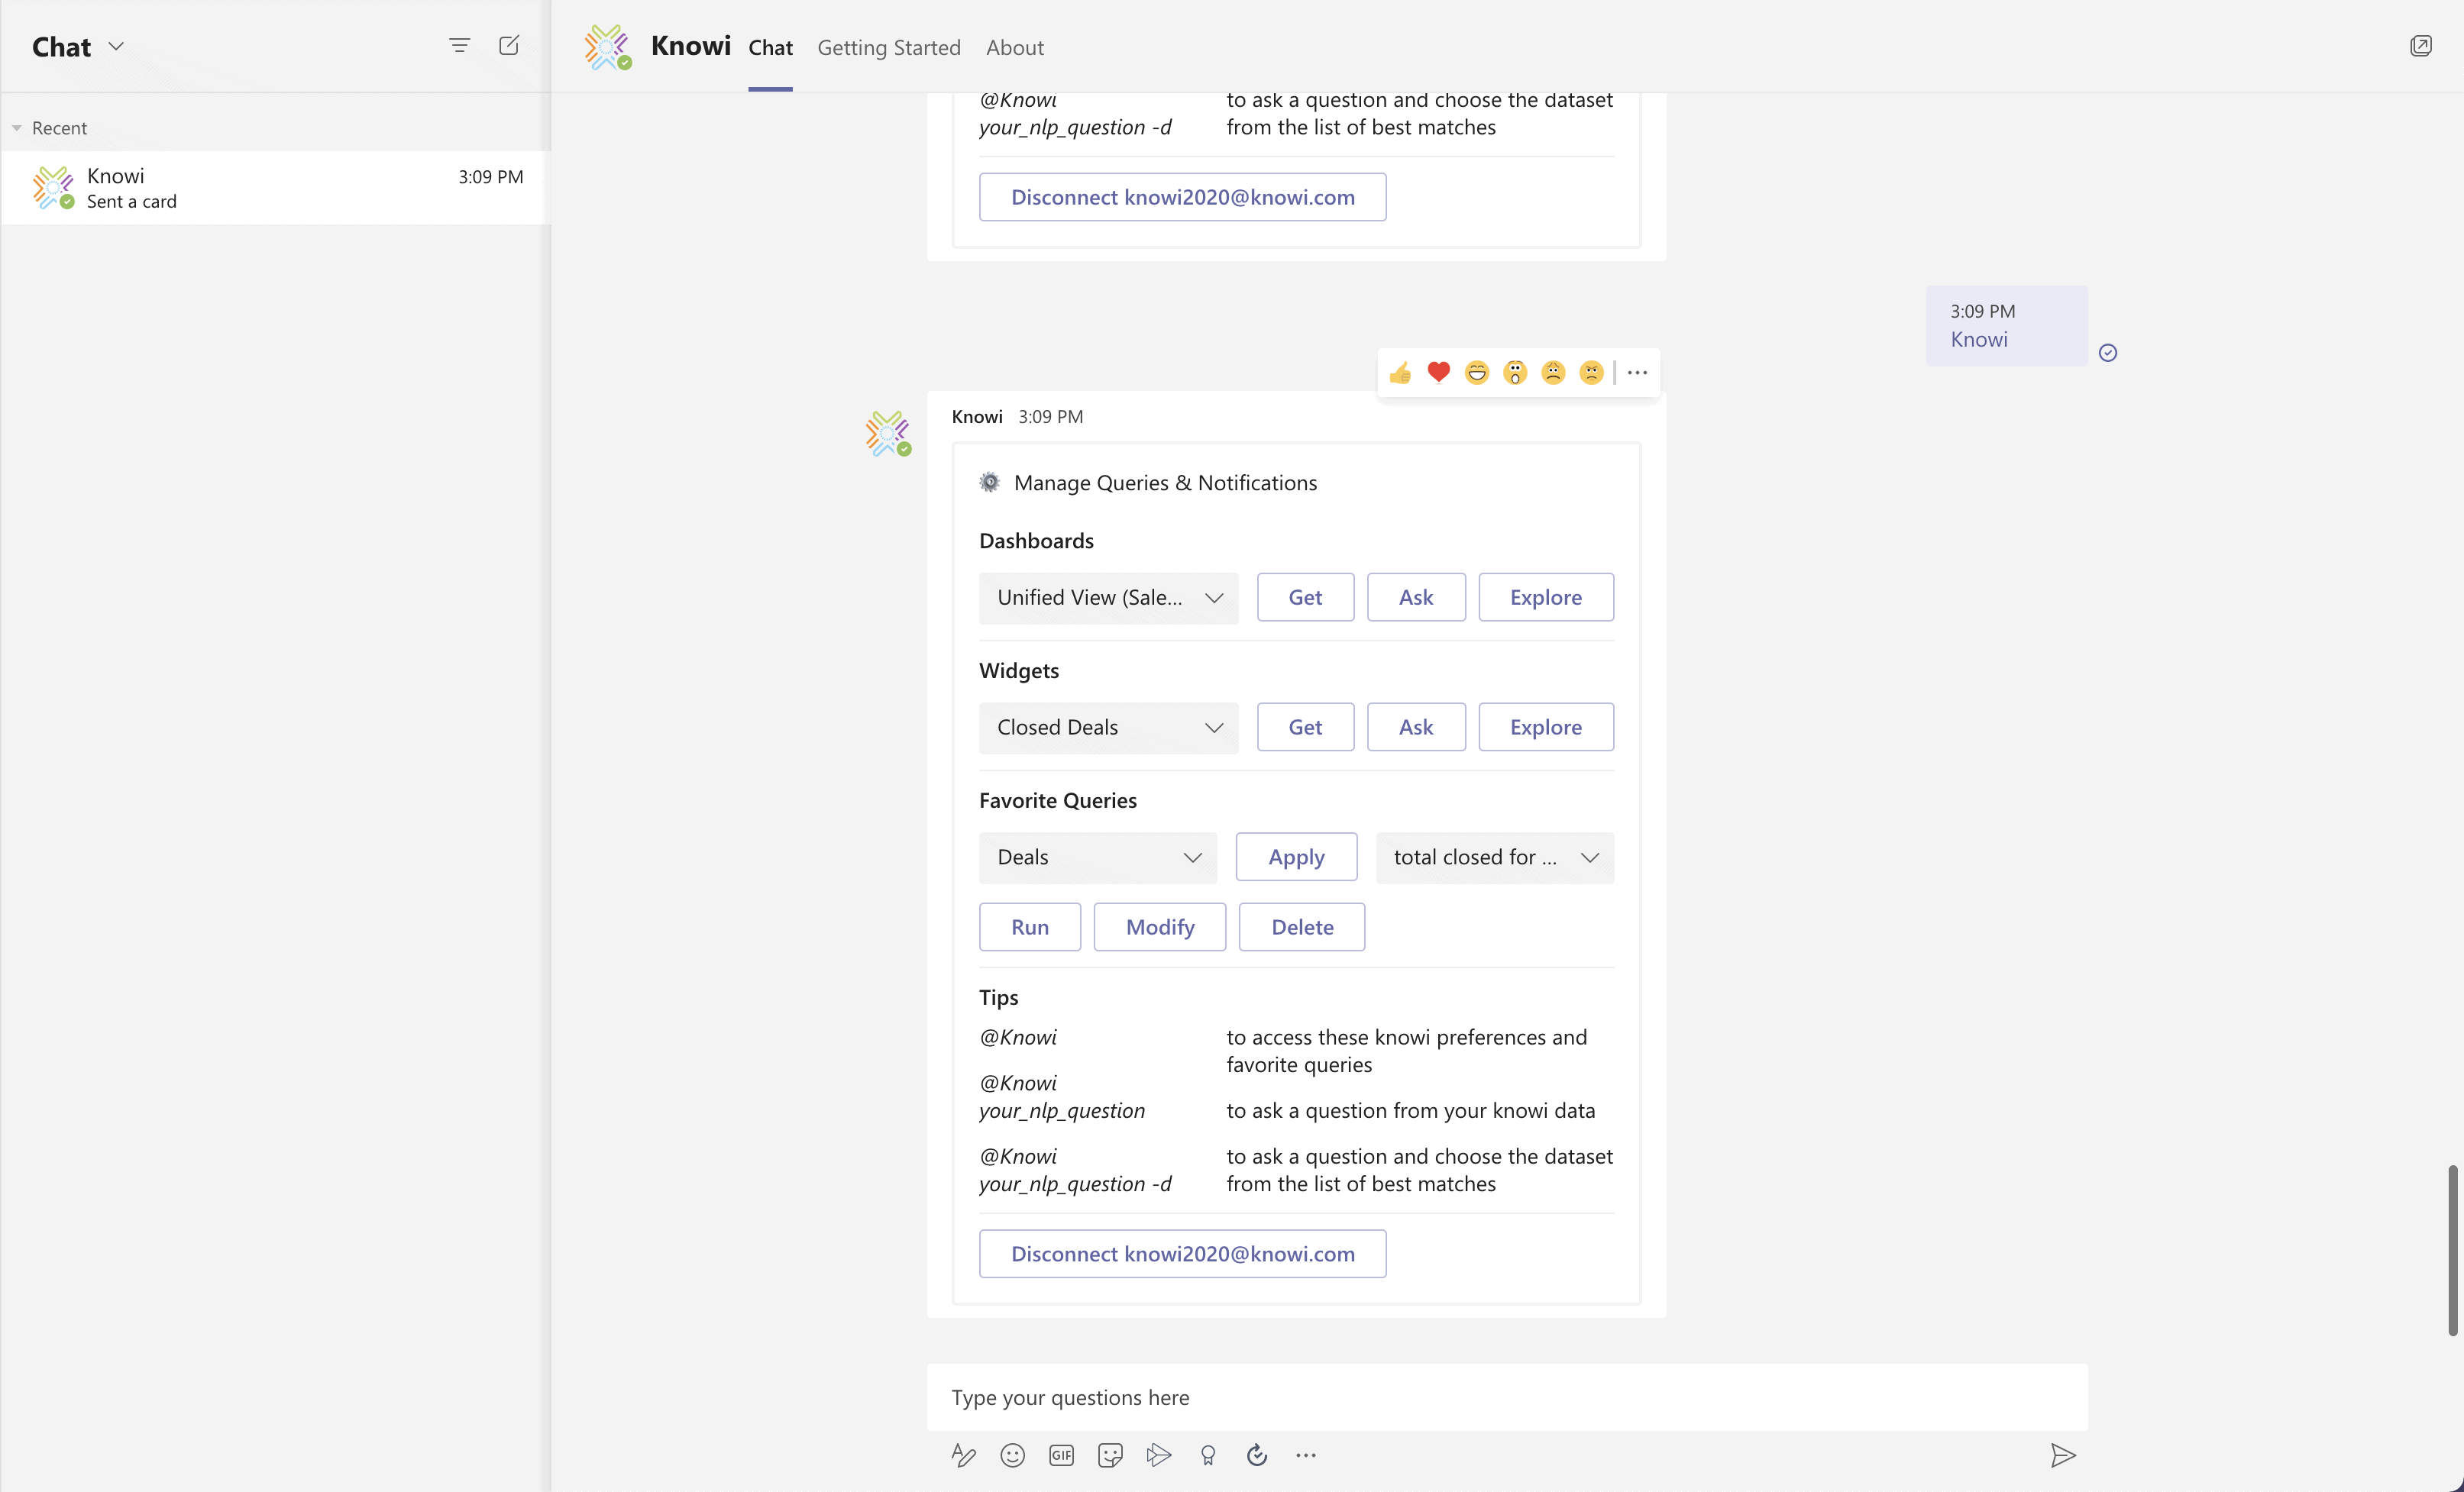Open the 'total closed for' query dropdown
Image resolution: width=2464 pixels, height=1492 pixels.
(1495, 857)
